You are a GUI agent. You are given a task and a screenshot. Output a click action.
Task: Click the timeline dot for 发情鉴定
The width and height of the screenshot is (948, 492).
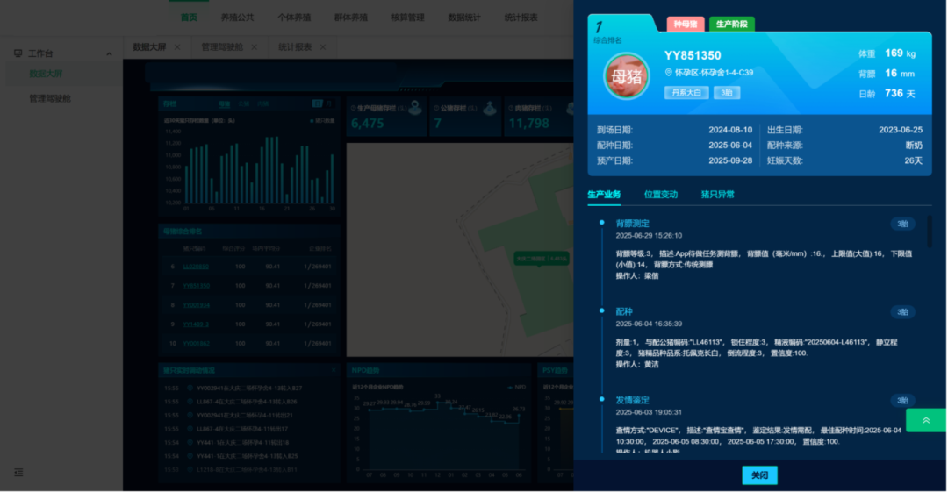(601, 399)
